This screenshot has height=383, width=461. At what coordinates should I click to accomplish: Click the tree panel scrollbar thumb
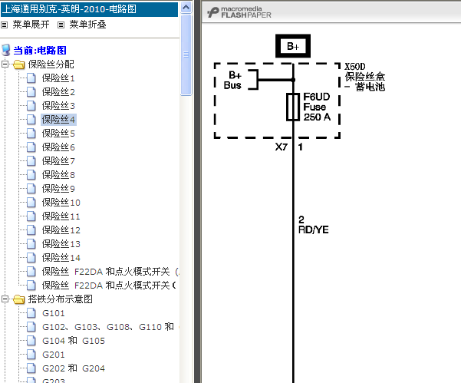pyautogui.click(x=186, y=54)
